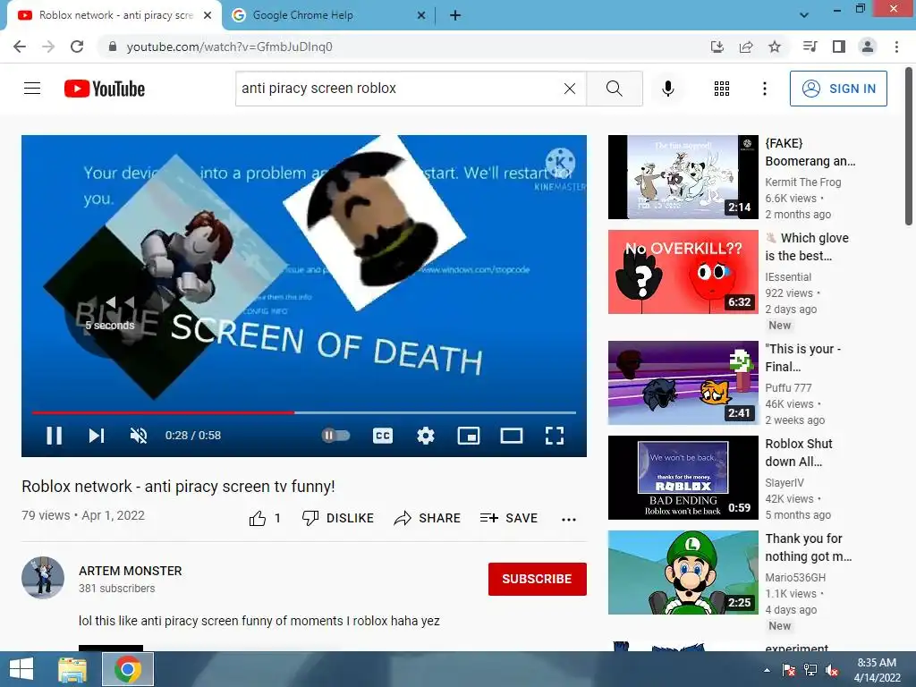
Task: Pause the video with the pause button
Action: 54,436
